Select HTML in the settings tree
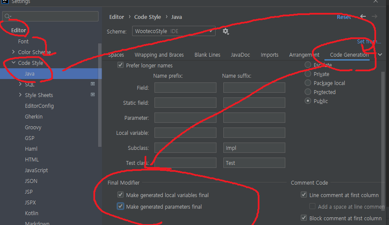This screenshot has height=225, width=389. pos(32,159)
